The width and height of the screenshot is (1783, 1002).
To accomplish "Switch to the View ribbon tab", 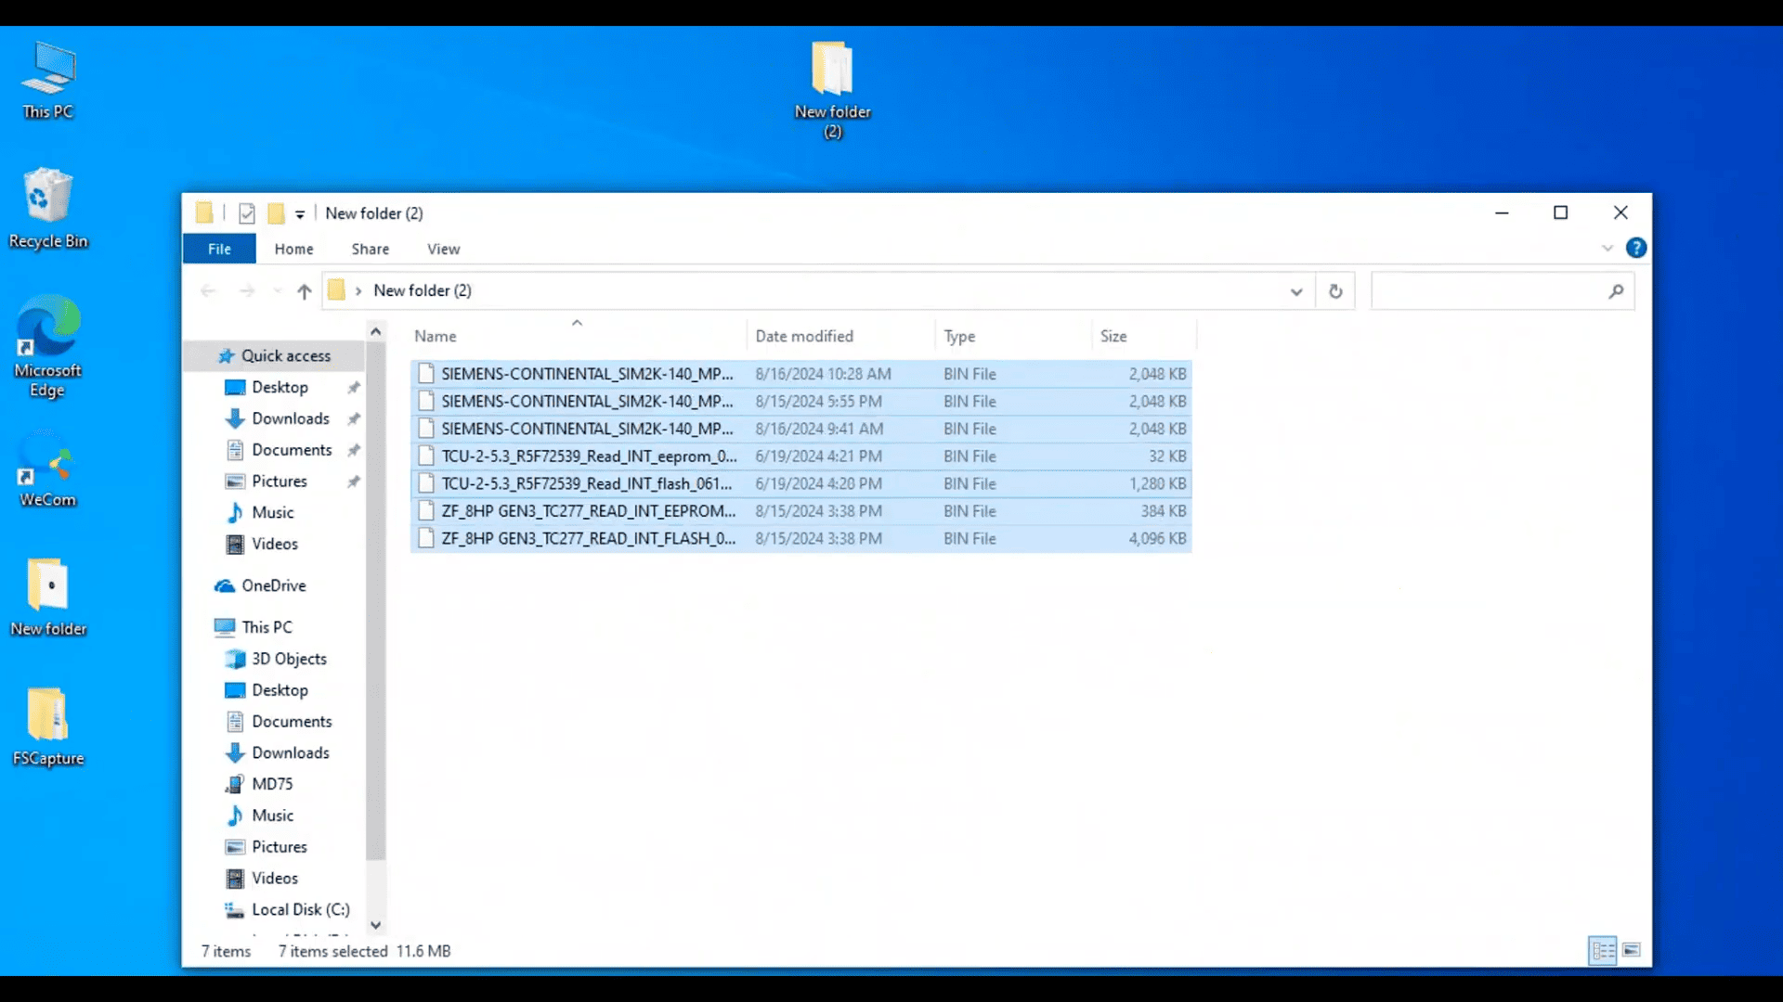I will point(444,249).
